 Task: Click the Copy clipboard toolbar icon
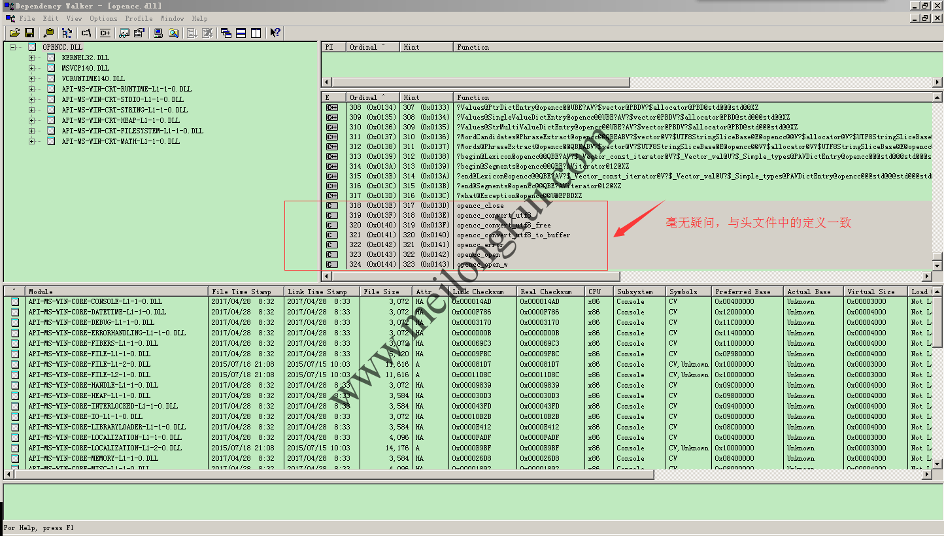(x=49, y=33)
